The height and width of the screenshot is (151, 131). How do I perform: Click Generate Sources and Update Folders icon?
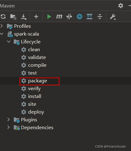pyautogui.click(x=13, y=17)
